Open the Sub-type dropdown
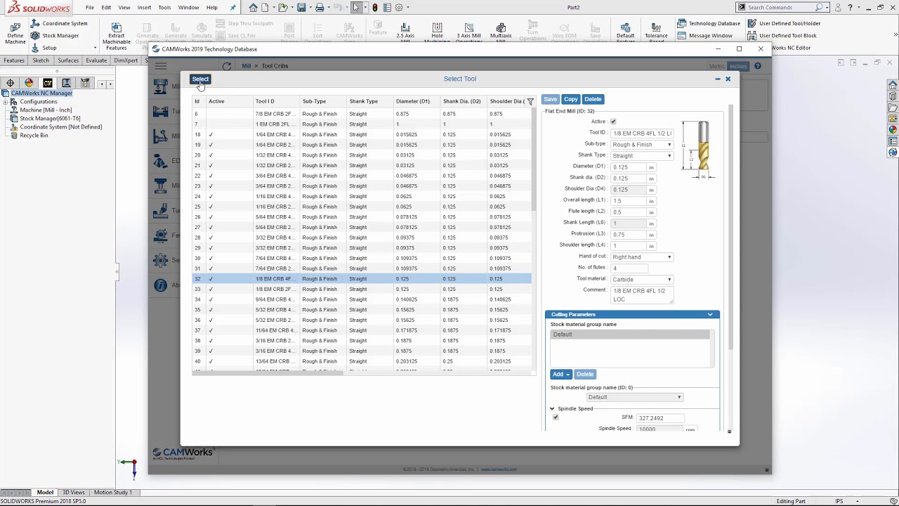899x506 pixels. [x=642, y=144]
